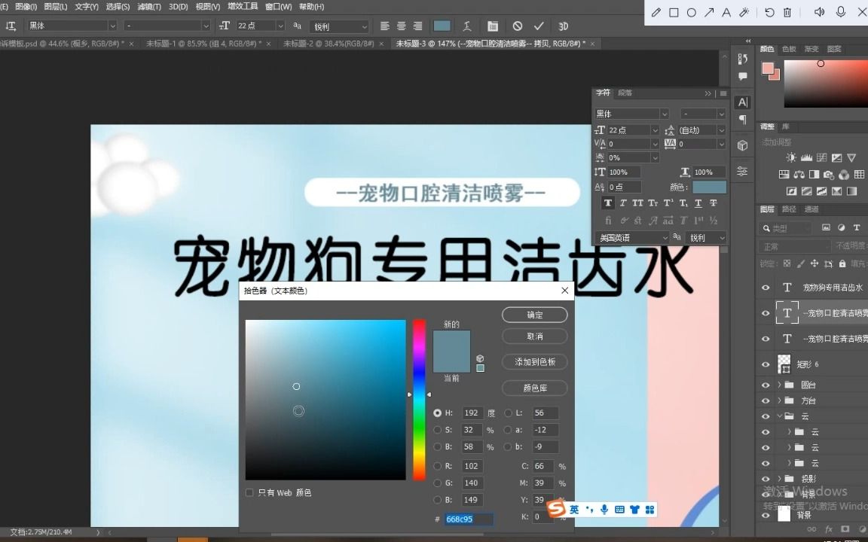Hide the 矩形 6 layer
The height and width of the screenshot is (542, 868).
pyautogui.click(x=766, y=364)
